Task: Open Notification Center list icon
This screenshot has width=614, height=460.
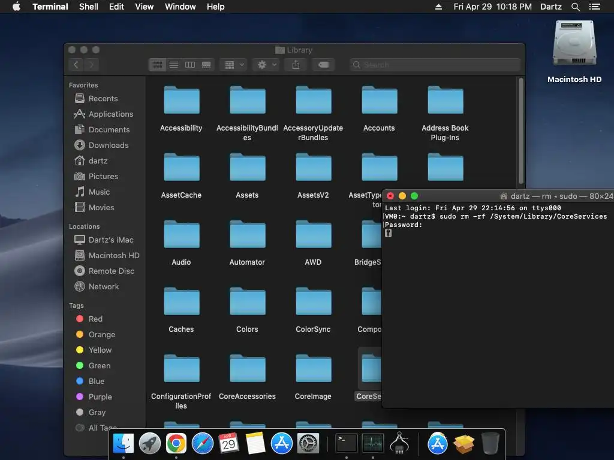Action: [594, 7]
